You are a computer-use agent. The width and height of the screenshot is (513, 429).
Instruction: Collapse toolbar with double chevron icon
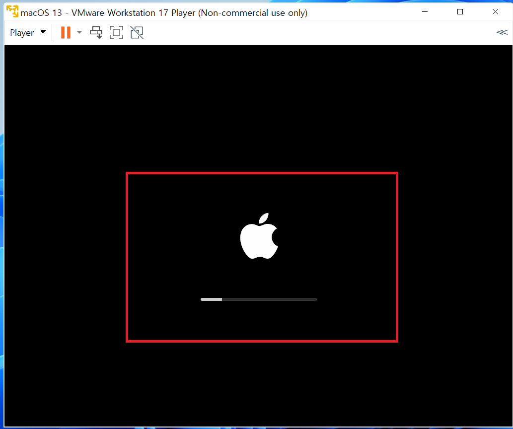coord(502,32)
